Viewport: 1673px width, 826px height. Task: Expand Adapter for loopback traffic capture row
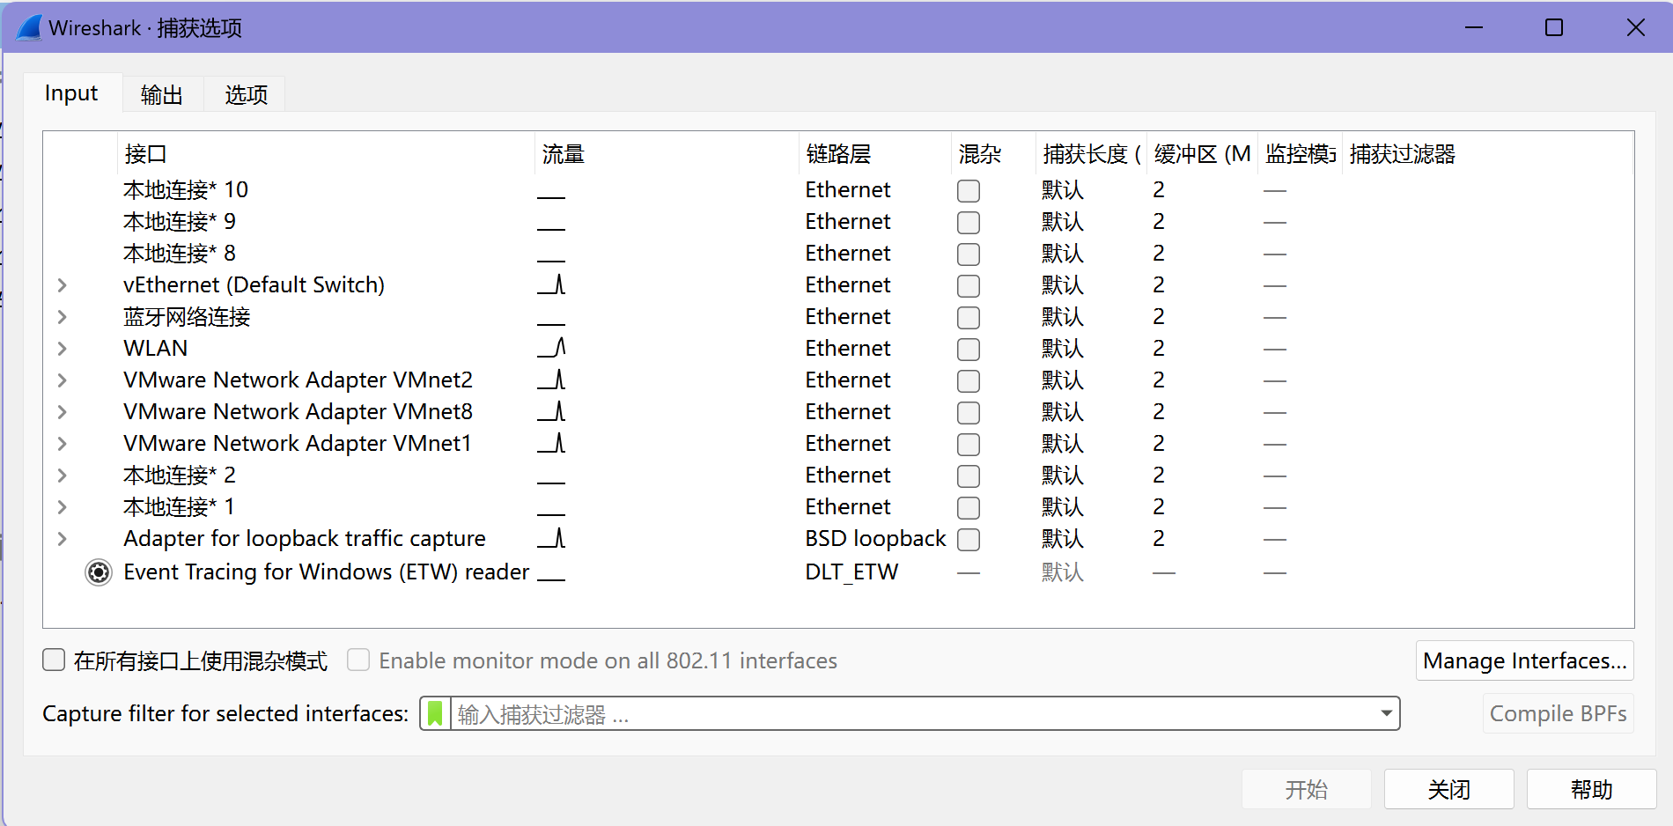pyautogui.click(x=62, y=539)
